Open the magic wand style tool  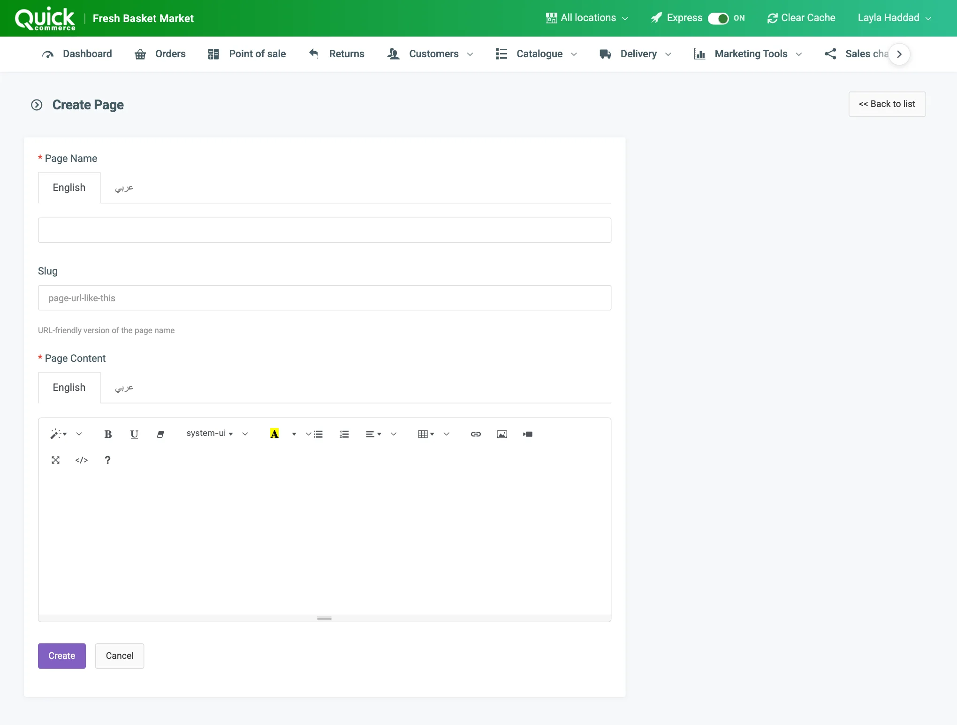pyautogui.click(x=59, y=434)
